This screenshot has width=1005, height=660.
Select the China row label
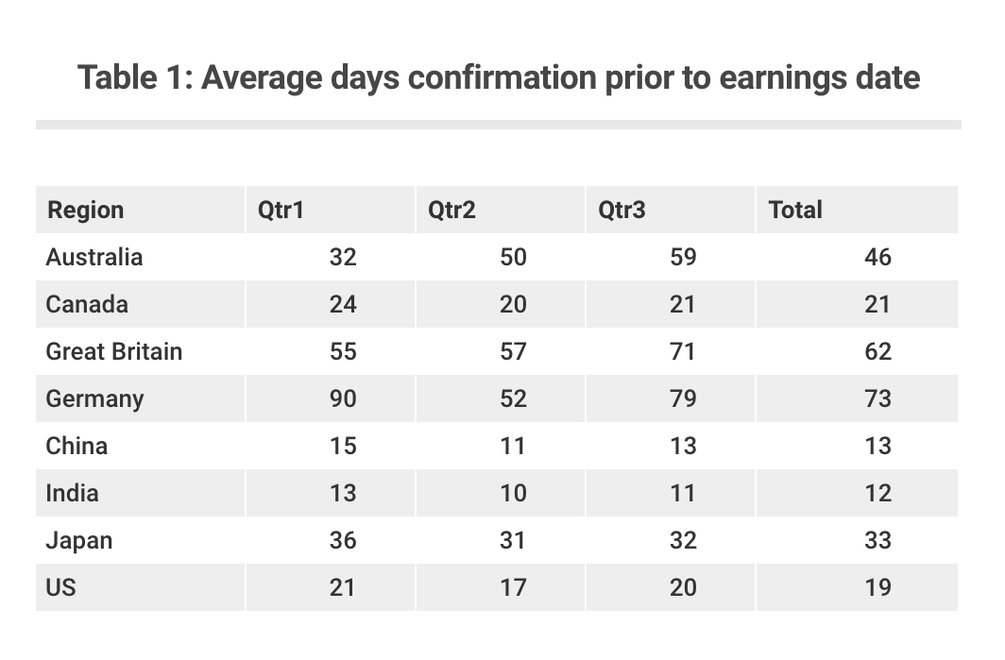point(77,446)
